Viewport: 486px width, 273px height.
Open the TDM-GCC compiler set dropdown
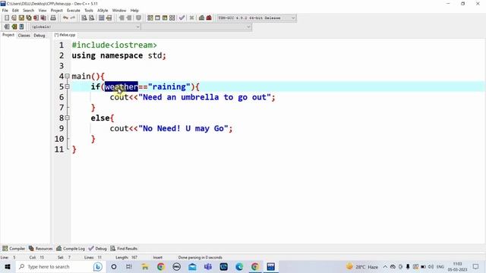pos(257,18)
